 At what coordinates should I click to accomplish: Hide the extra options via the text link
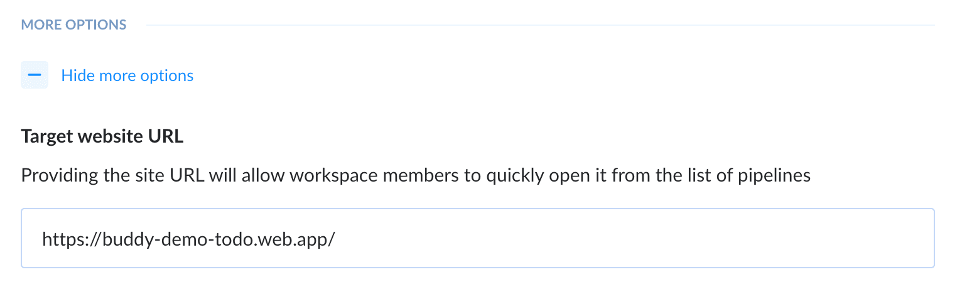(127, 75)
